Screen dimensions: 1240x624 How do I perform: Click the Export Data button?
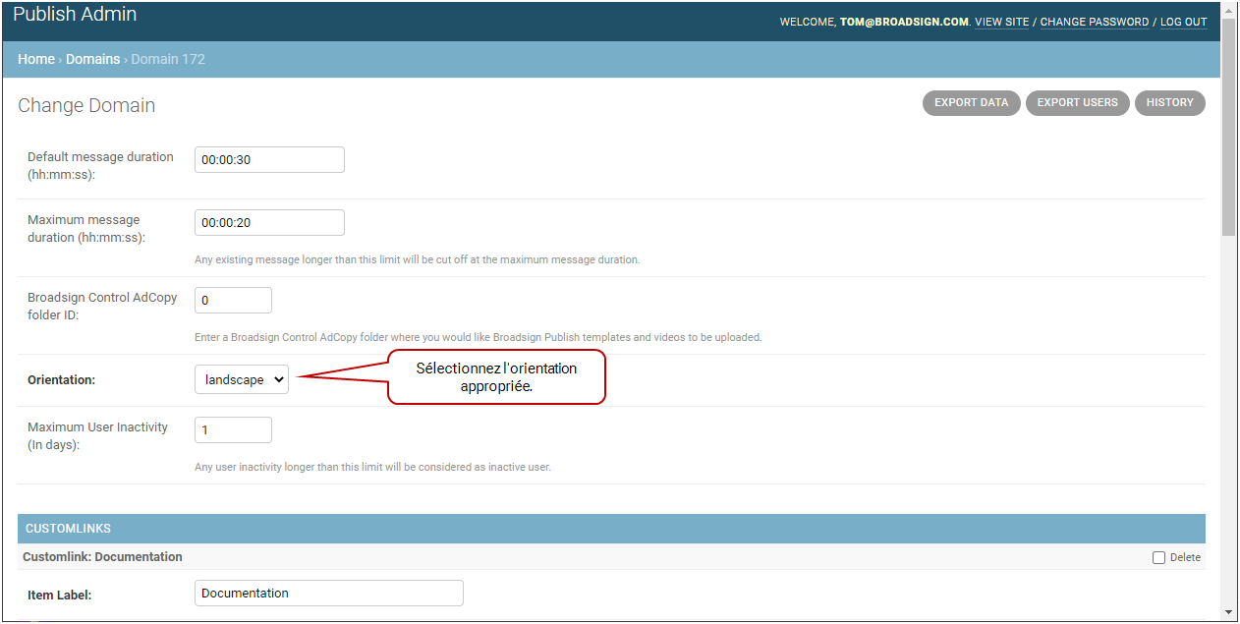coord(972,102)
